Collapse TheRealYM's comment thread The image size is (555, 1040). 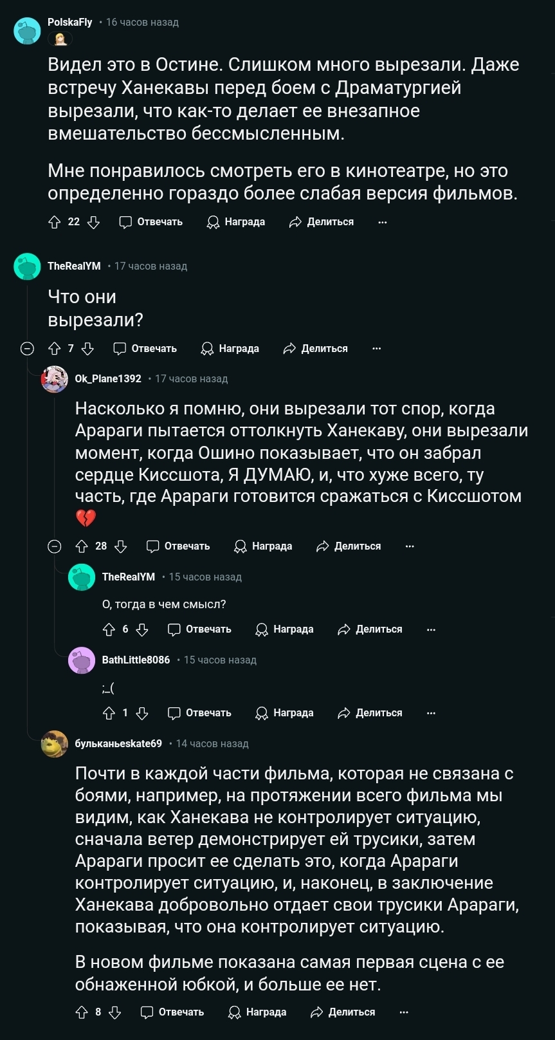pyautogui.click(x=27, y=349)
